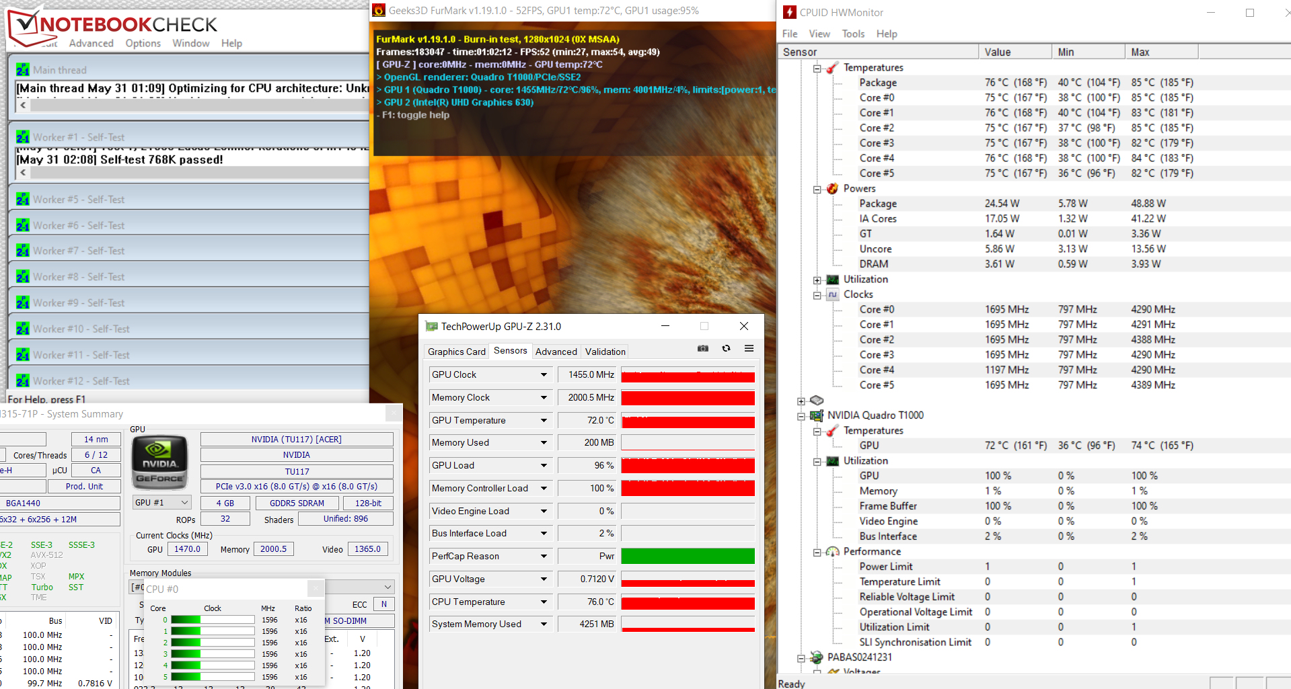This screenshot has height=689, width=1291.
Task: Open the PerfCap Reason sensor dropdown
Action: click(x=544, y=556)
